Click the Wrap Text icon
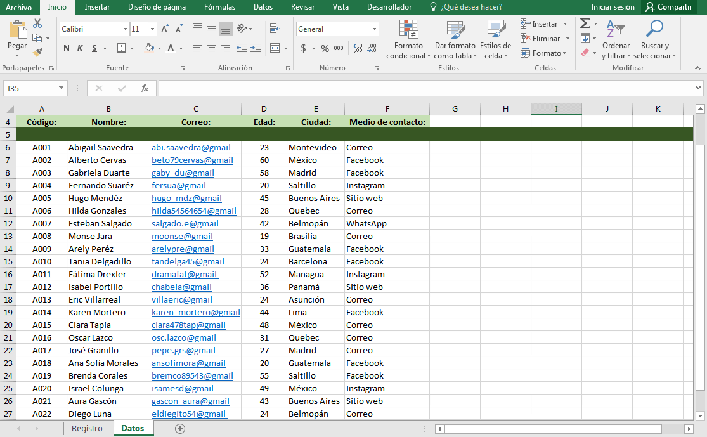 [x=275, y=29]
